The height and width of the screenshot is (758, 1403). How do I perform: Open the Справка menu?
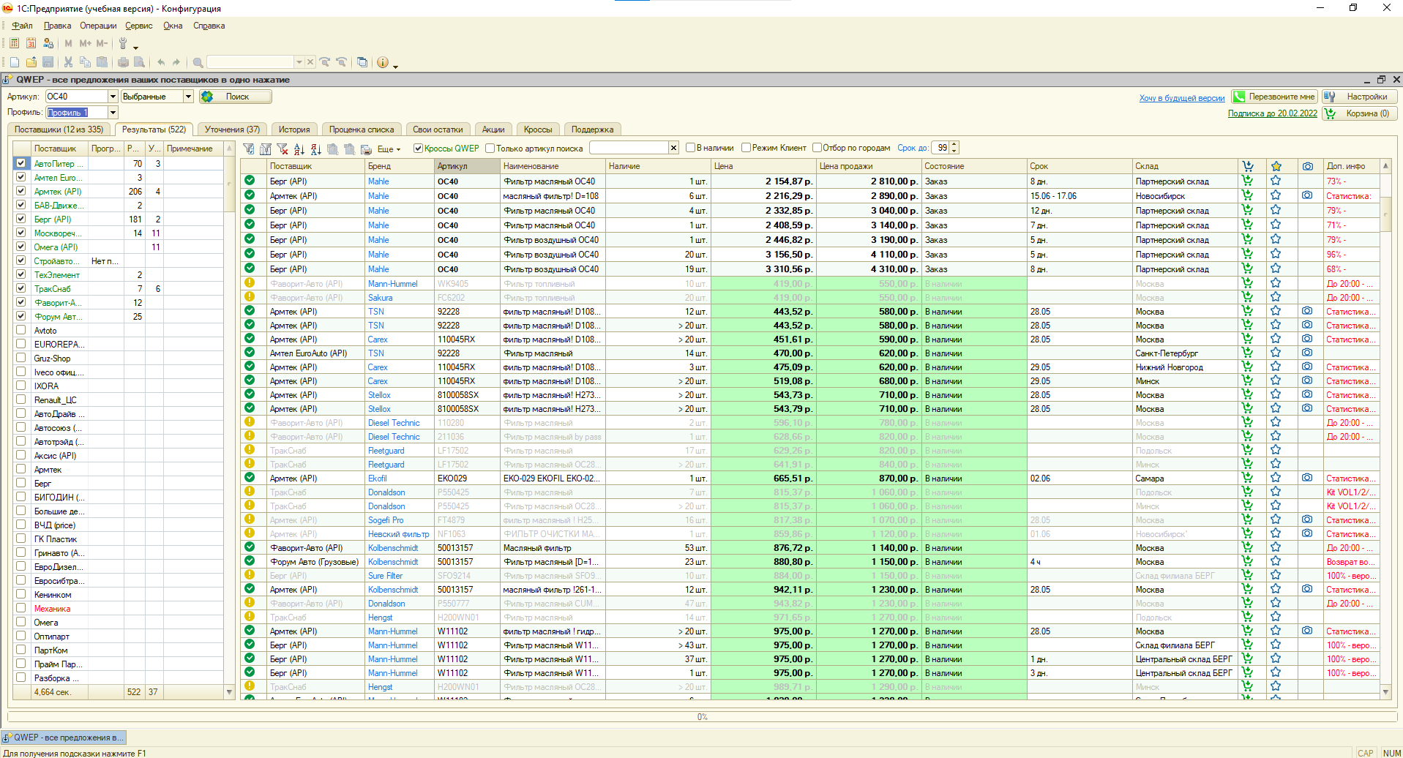point(209,26)
